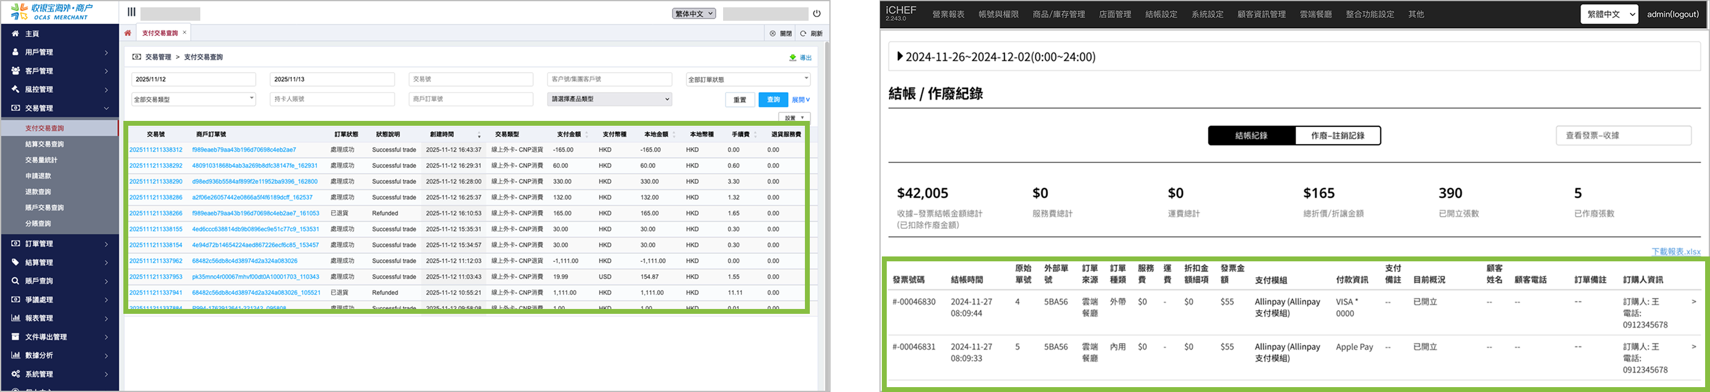The image size is (1710, 392).
Task: Open 主頁 home in the sidebar
Action: 32,34
